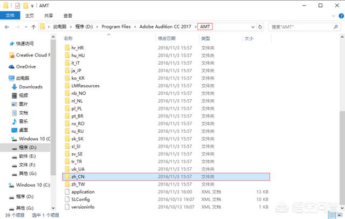Select the LMResources folder icon

pyautogui.click(x=67, y=86)
